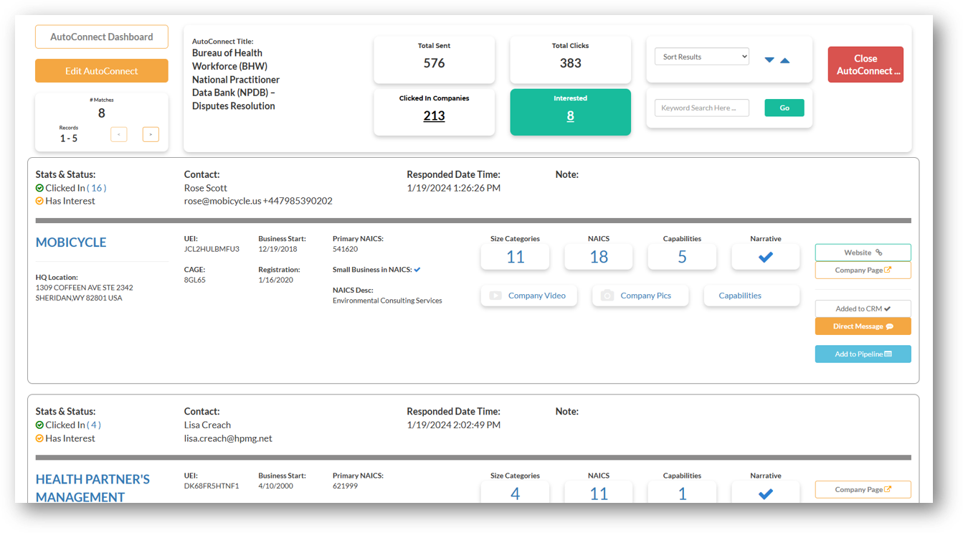Open the Company Video for Mobicycle
This screenshot has width=963, height=533.
[528, 296]
